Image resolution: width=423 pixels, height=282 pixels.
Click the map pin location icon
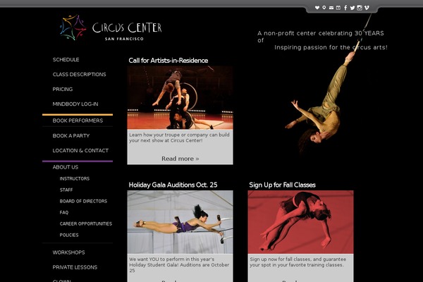coord(324,8)
